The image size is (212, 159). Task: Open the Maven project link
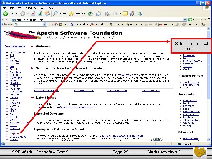click(14, 109)
